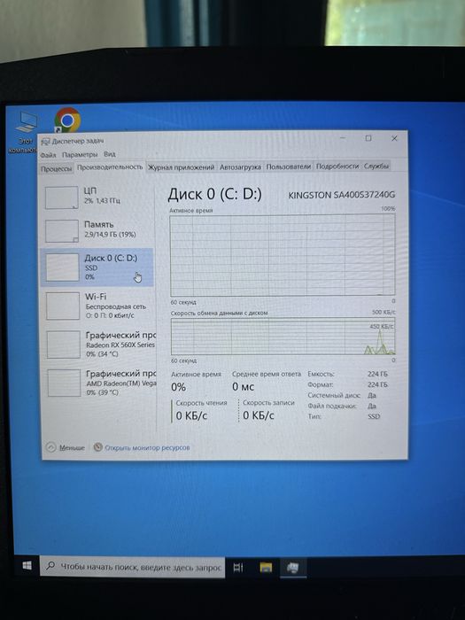
Task: Switch to the Подробности tab
Action: click(337, 167)
